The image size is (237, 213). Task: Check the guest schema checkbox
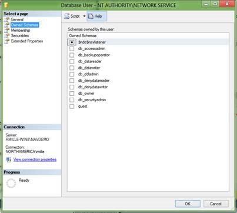(72, 106)
